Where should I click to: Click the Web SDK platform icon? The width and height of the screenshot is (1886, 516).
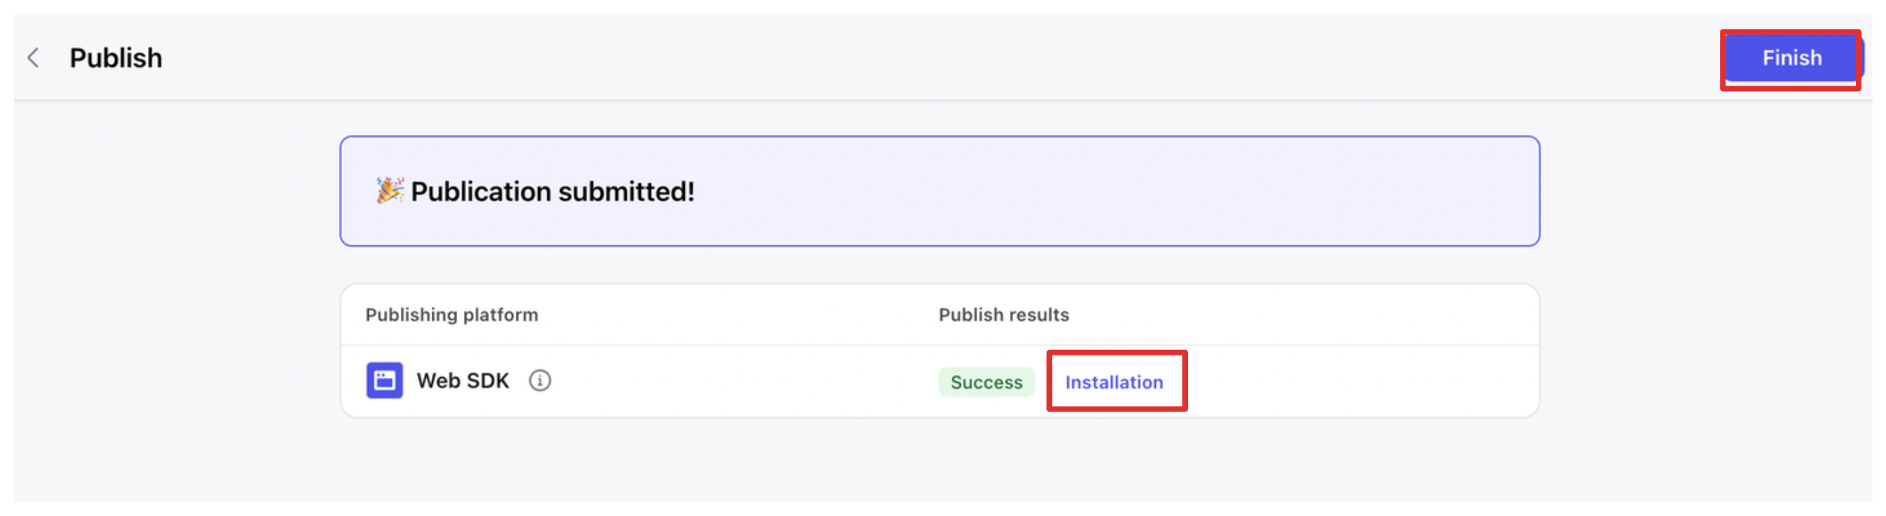384,381
